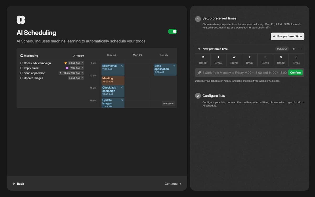
Task: Select the Friday column in preferred times
Action: pos(265,60)
